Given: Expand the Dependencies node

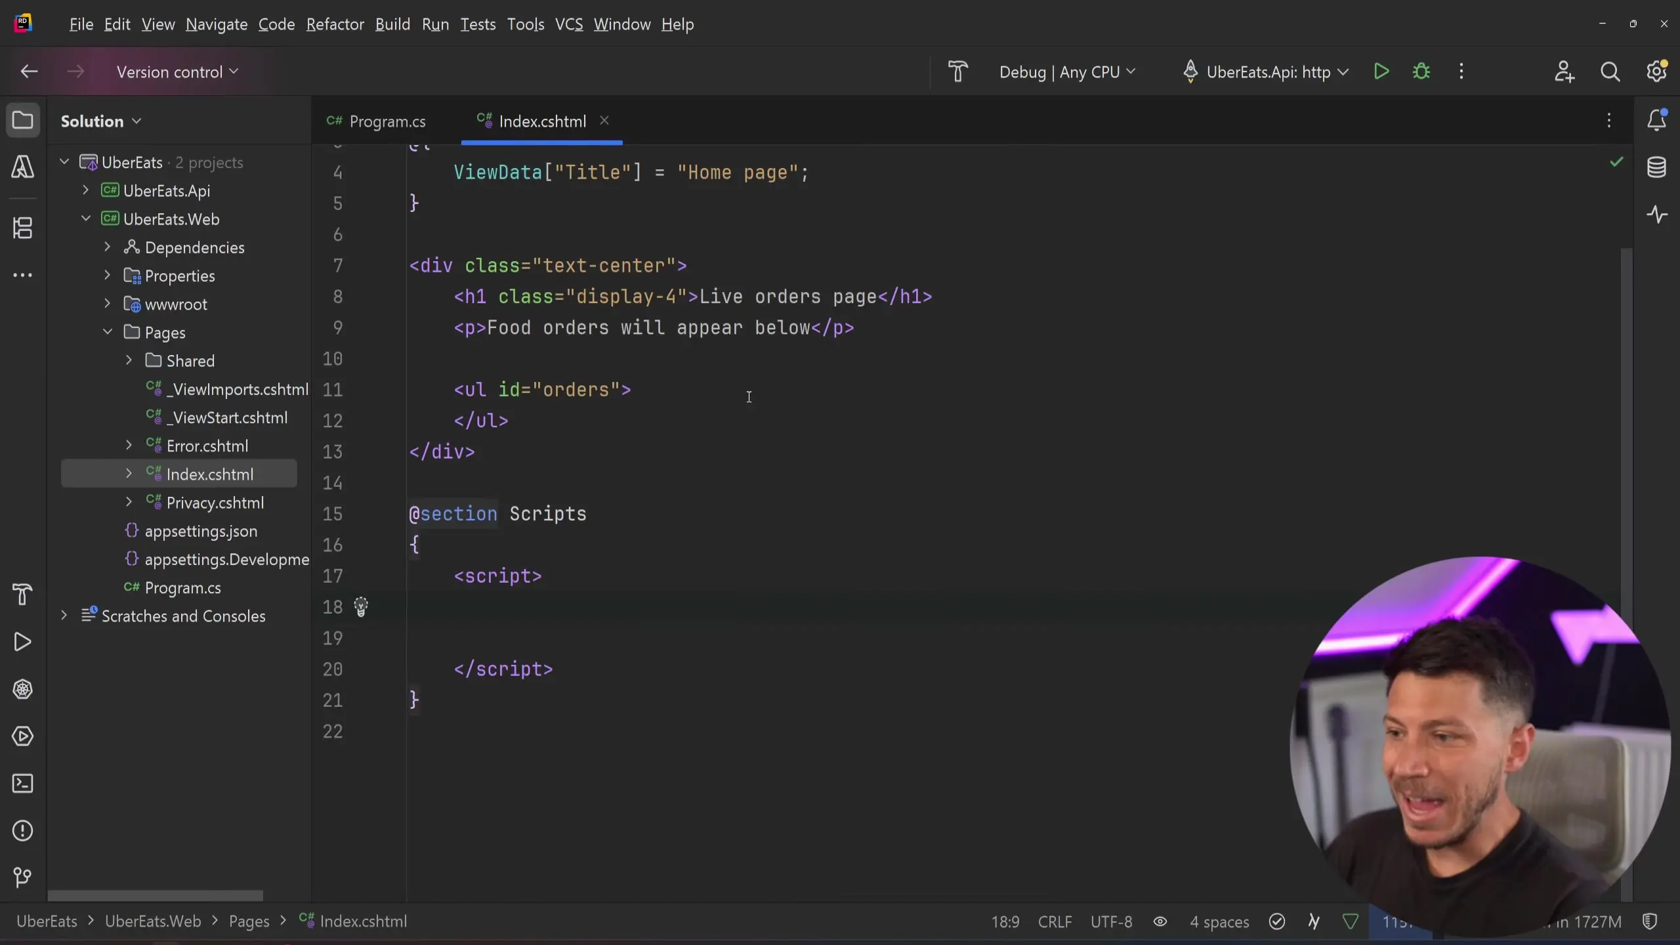Looking at the screenshot, I should pyautogui.click(x=108, y=247).
